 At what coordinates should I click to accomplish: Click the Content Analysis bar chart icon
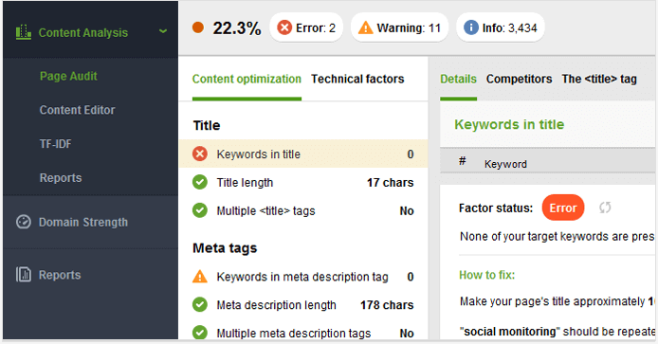click(x=24, y=32)
